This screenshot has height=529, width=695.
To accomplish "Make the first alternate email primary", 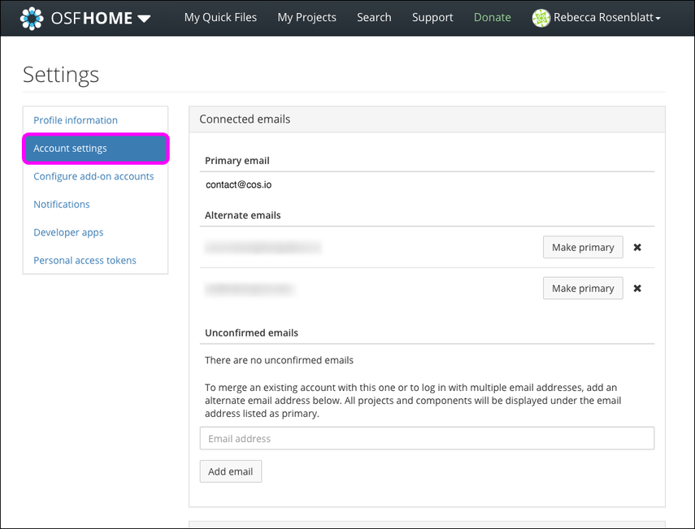I will pos(583,247).
